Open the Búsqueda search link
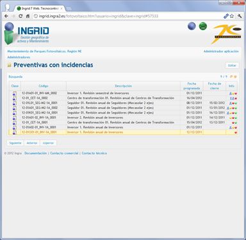The width and height of the screenshot is (246, 240). coord(15,76)
